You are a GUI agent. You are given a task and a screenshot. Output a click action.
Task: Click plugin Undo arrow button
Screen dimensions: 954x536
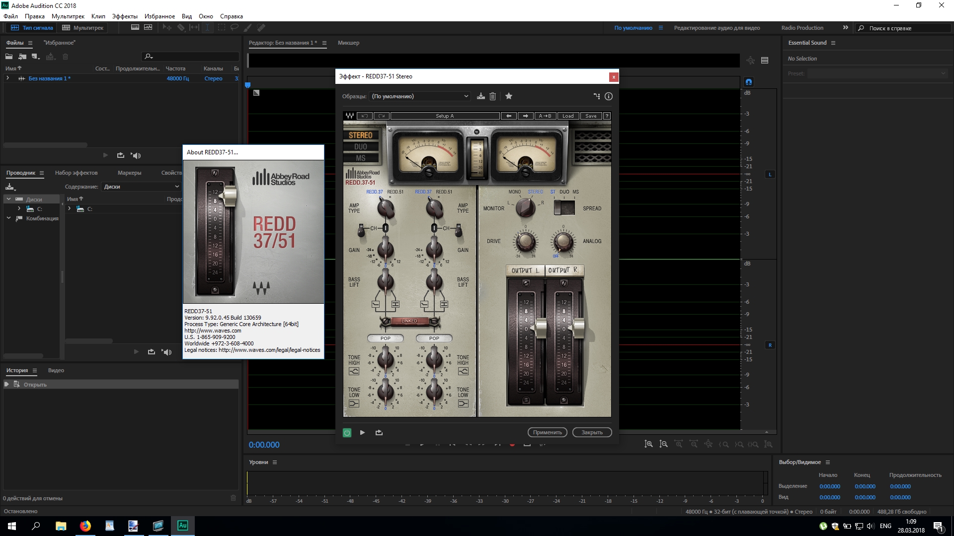(365, 116)
